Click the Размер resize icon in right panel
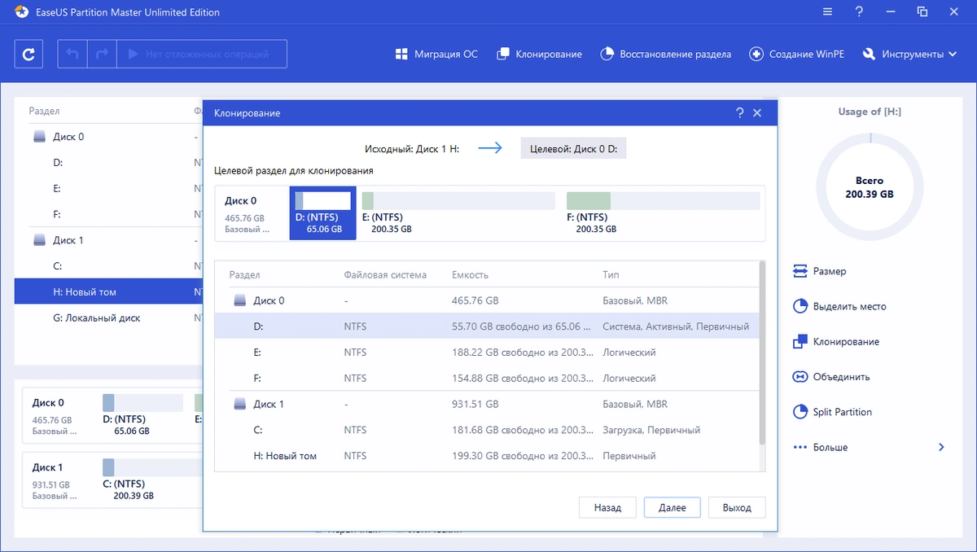The image size is (977, 552). pos(800,271)
